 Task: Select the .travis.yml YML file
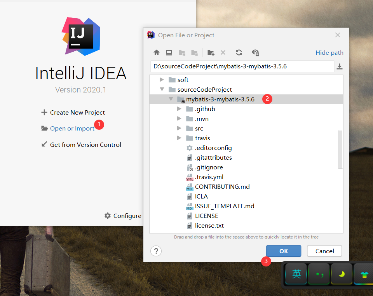[205, 177]
